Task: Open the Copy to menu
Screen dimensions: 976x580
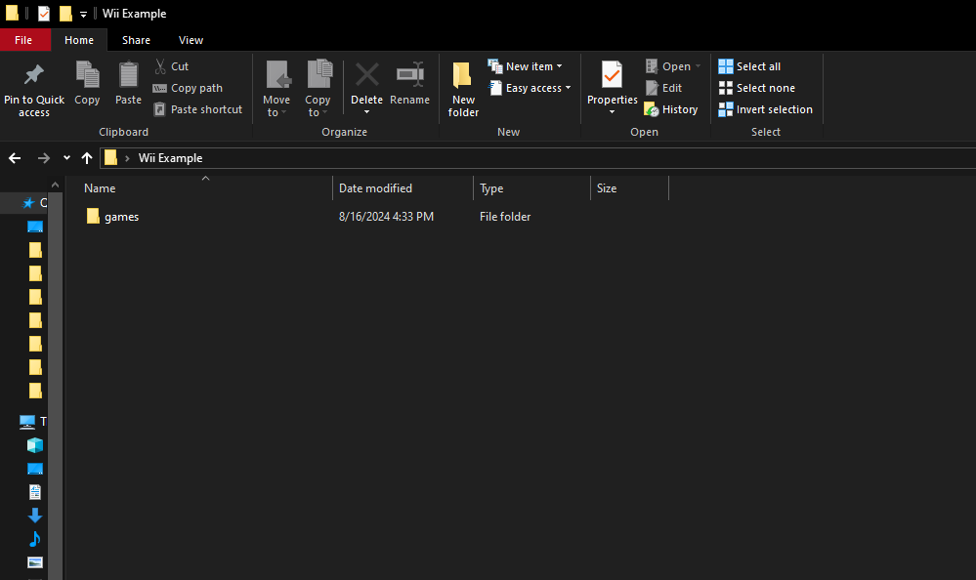Action: [318, 89]
